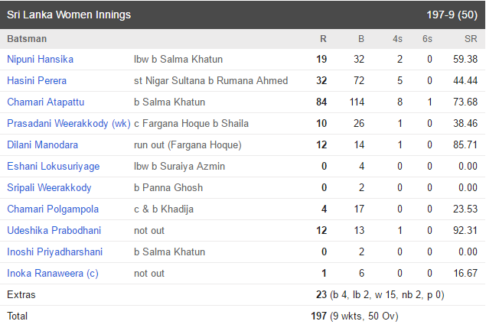The width and height of the screenshot is (486, 331).
Task: Click the 6s column heading
Action: [x=427, y=39]
